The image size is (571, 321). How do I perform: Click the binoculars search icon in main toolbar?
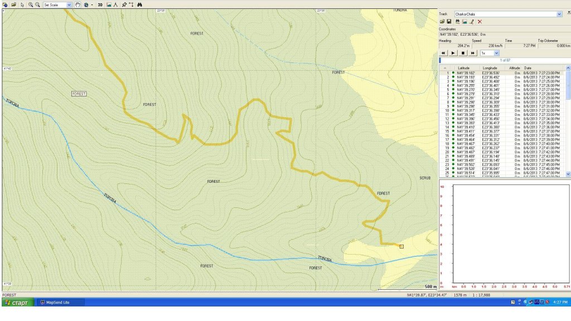pyautogui.click(x=140, y=4)
